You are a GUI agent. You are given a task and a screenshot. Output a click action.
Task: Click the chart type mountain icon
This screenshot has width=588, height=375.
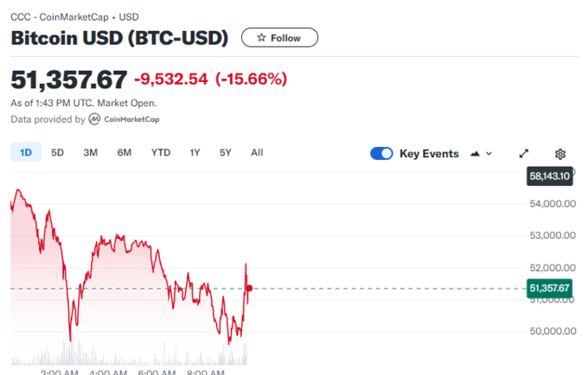(475, 154)
